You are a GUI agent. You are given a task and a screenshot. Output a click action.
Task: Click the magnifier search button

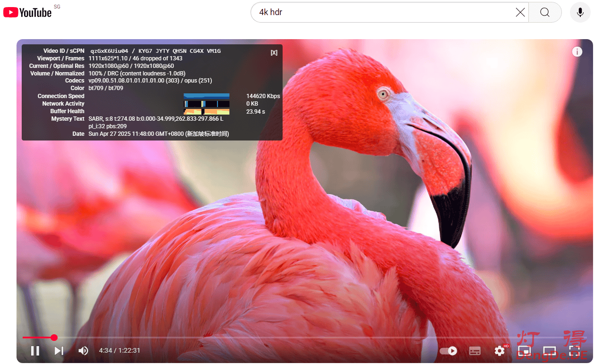pyautogui.click(x=545, y=12)
